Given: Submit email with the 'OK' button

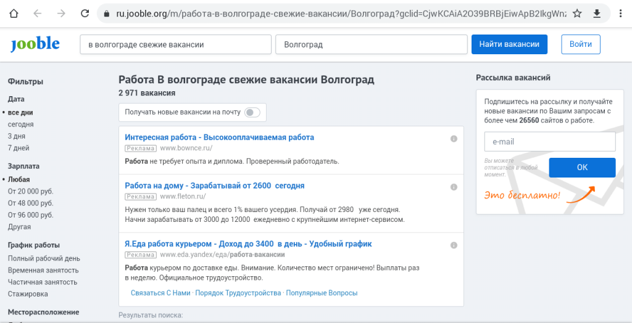Looking at the screenshot, I should (x=582, y=168).
